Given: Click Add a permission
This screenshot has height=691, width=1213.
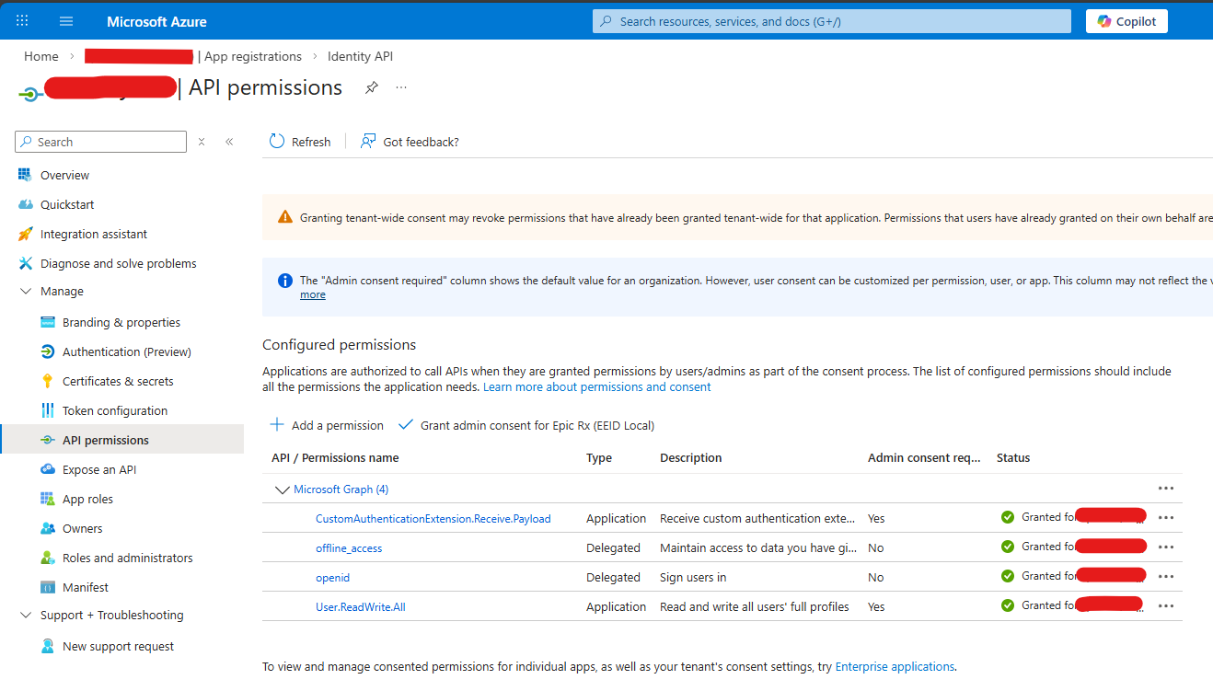Looking at the screenshot, I should 327,425.
